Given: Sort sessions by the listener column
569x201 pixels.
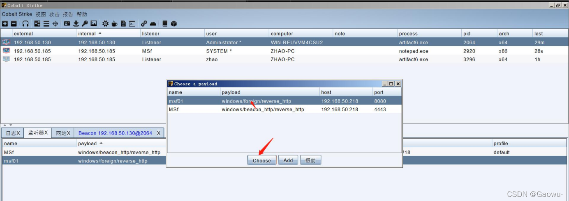Looking at the screenshot, I should tap(172, 34).
